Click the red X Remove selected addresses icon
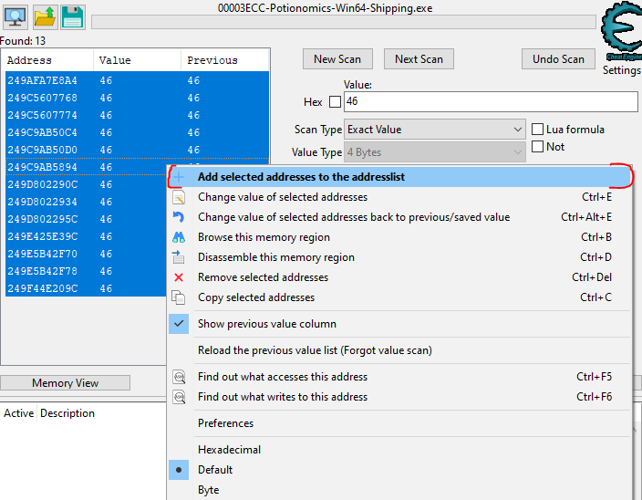Image resolution: width=642 pixels, height=500 pixels. [x=179, y=277]
